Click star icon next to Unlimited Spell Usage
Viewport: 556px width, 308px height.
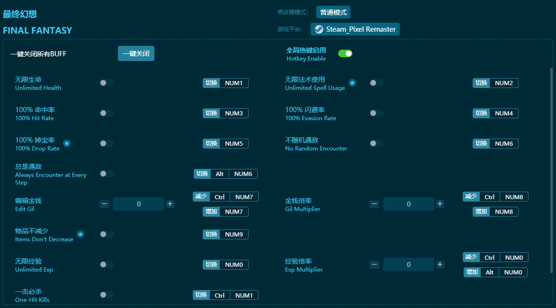[x=352, y=83]
